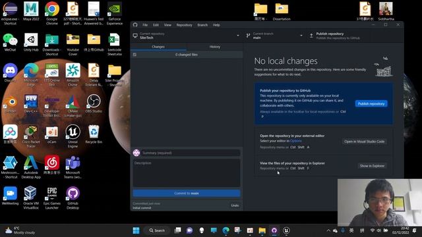Show hidden system tray icons

[328, 230]
